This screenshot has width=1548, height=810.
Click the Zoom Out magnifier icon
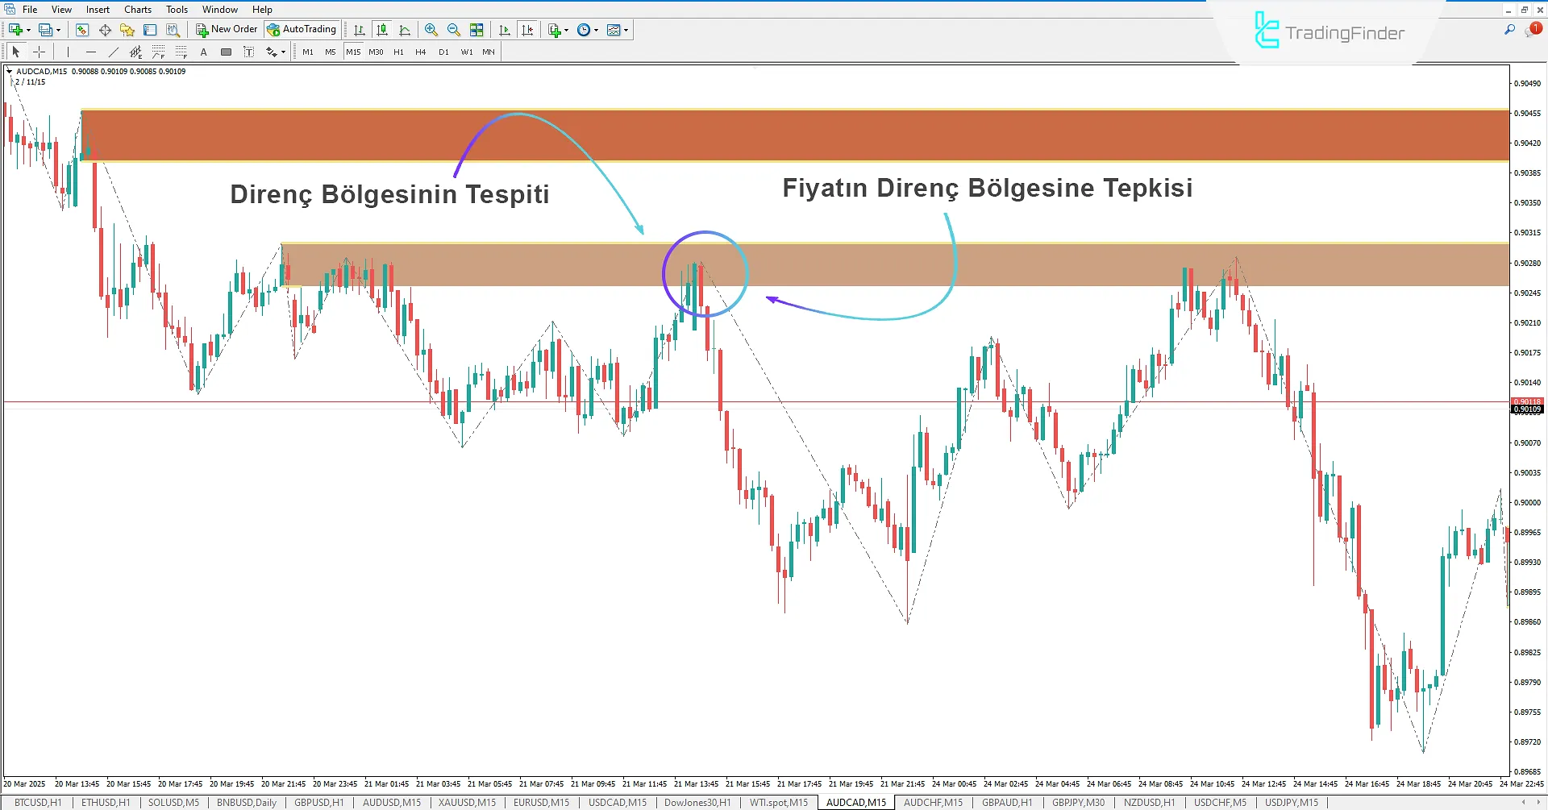[454, 30]
